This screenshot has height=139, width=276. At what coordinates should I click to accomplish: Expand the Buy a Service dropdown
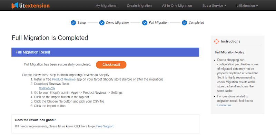click(214, 6)
